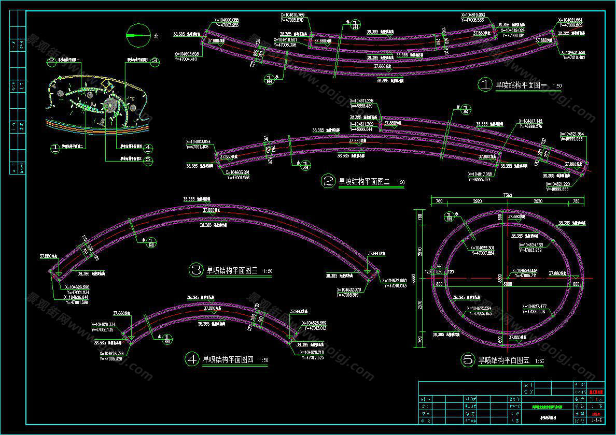Select the numbered circle 2 beside plan two title
Viewport: 616px width, 435px height.
point(328,181)
